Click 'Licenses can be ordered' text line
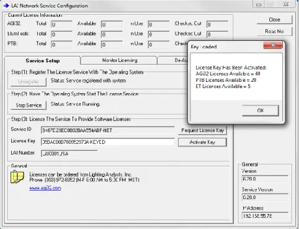 click(x=81, y=174)
